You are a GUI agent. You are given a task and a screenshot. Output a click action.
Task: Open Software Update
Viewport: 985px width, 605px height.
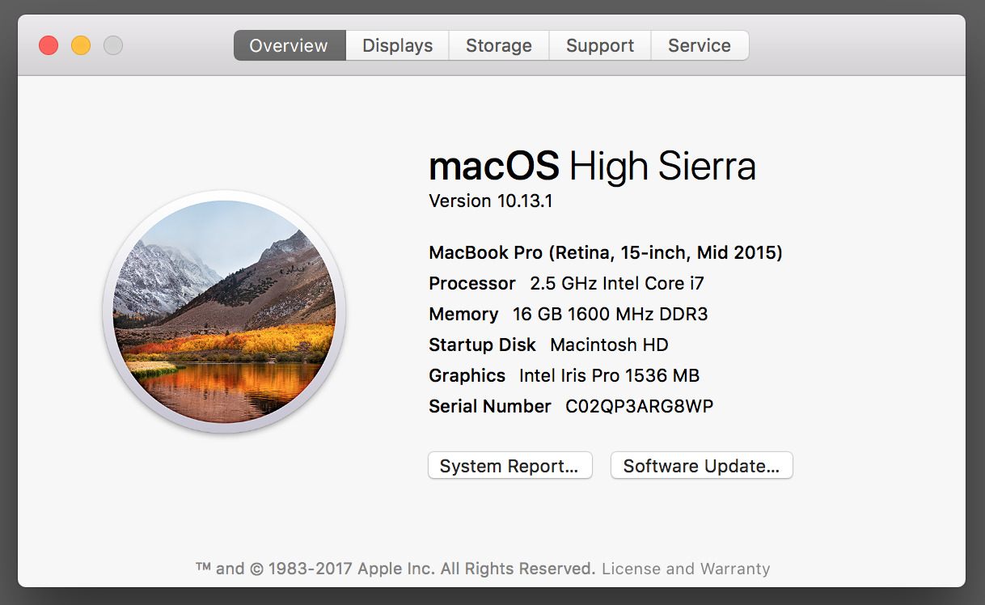tap(701, 466)
